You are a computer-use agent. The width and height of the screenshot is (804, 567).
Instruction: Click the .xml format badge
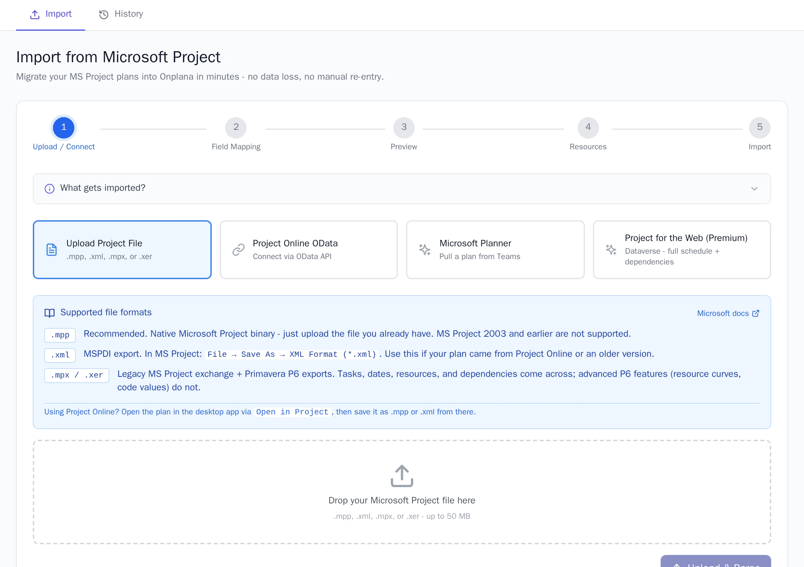(x=60, y=355)
